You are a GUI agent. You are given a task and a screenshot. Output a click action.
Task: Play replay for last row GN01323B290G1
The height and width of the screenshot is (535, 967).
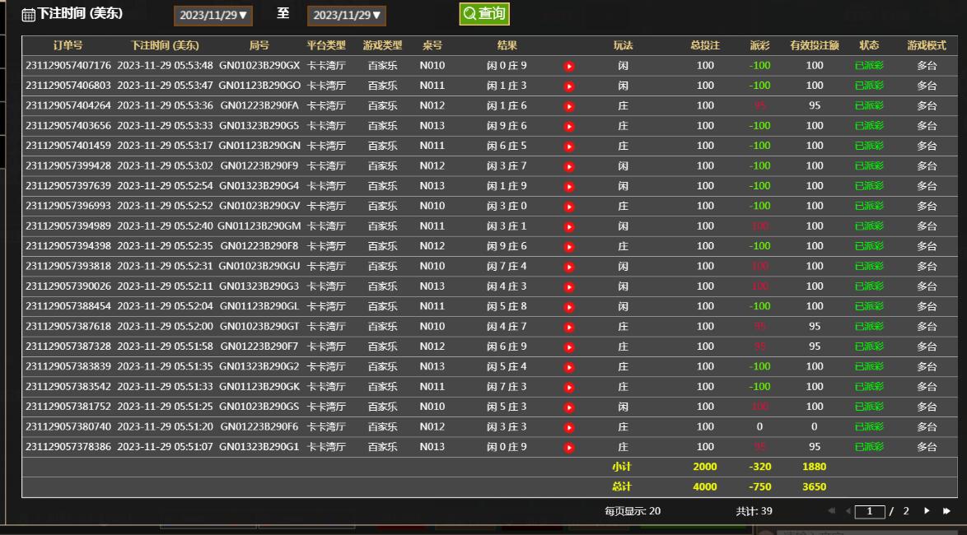569,447
